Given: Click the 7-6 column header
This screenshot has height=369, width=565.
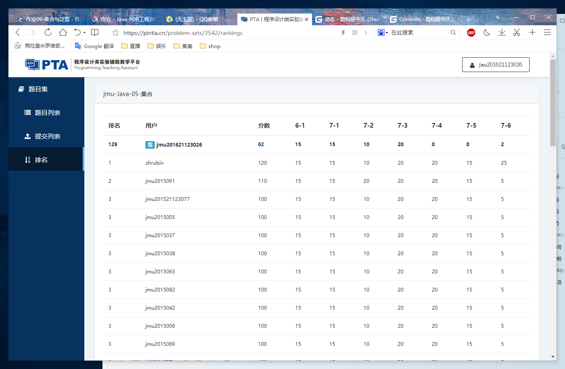Looking at the screenshot, I should pyautogui.click(x=506, y=126).
